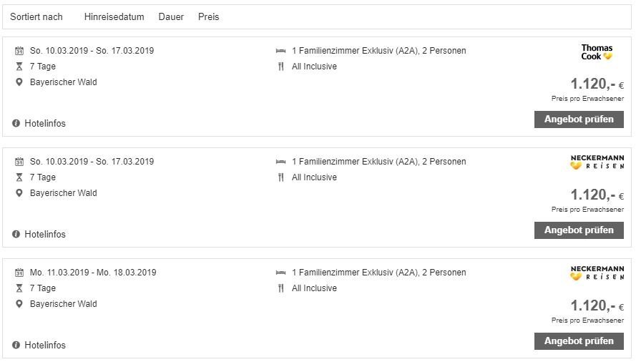The image size is (636, 362).
Task: Click Neckermann Reisen logo in the second offer
Action: (597, 162)
